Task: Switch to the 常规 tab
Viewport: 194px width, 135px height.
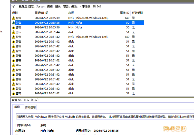Action: (x=17, y=107)
